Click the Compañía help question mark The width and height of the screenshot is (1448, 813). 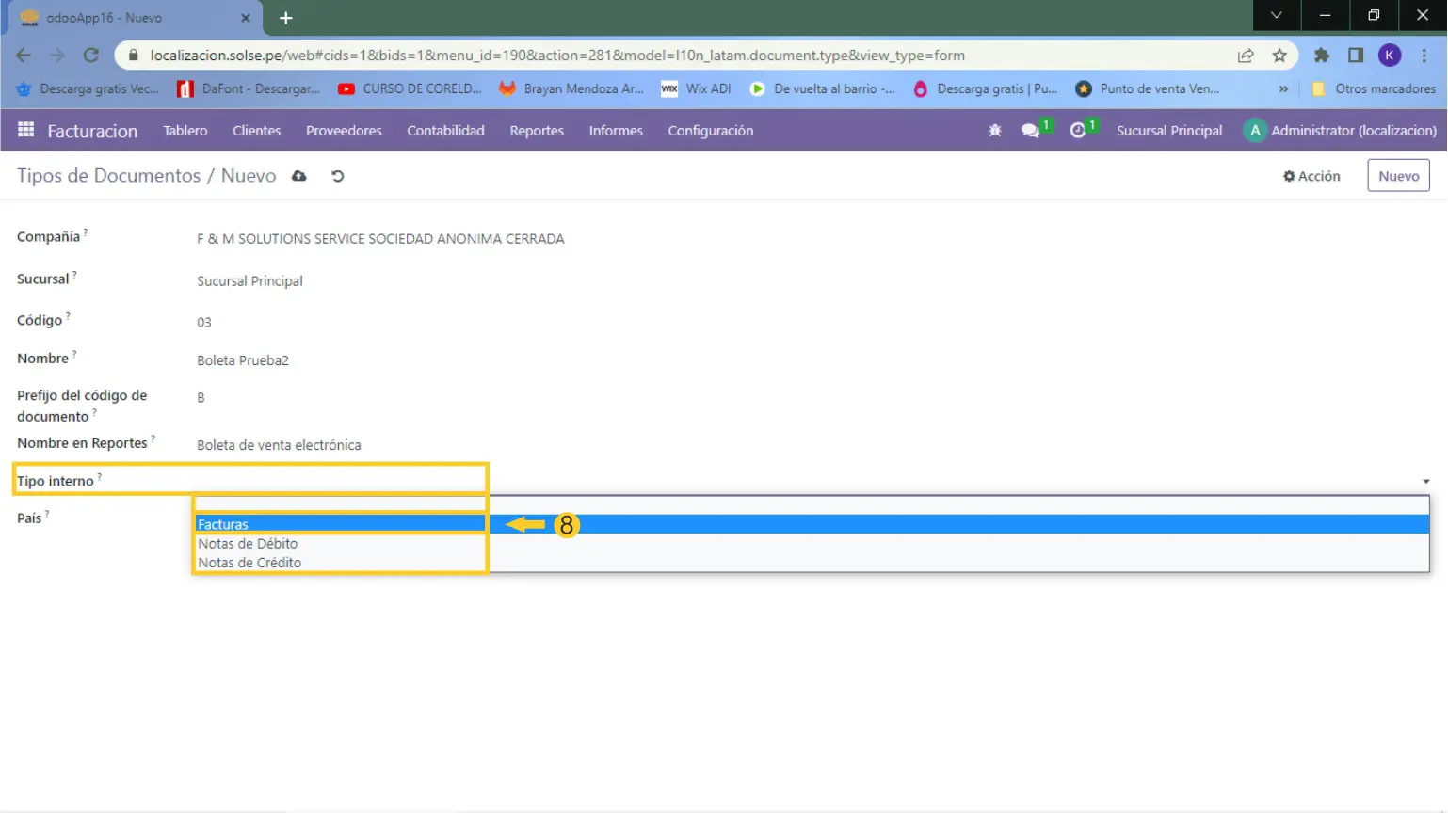click(x=86, y=232)
